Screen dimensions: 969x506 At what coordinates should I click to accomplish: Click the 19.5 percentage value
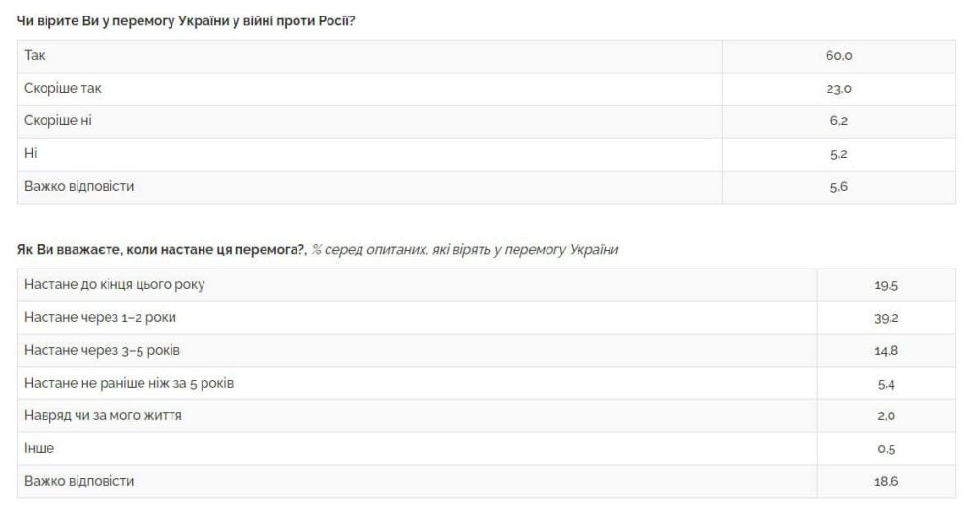point(886,285)
